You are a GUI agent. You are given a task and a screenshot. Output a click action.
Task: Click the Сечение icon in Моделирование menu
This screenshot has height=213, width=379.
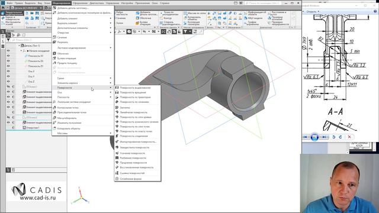(54, 37)
